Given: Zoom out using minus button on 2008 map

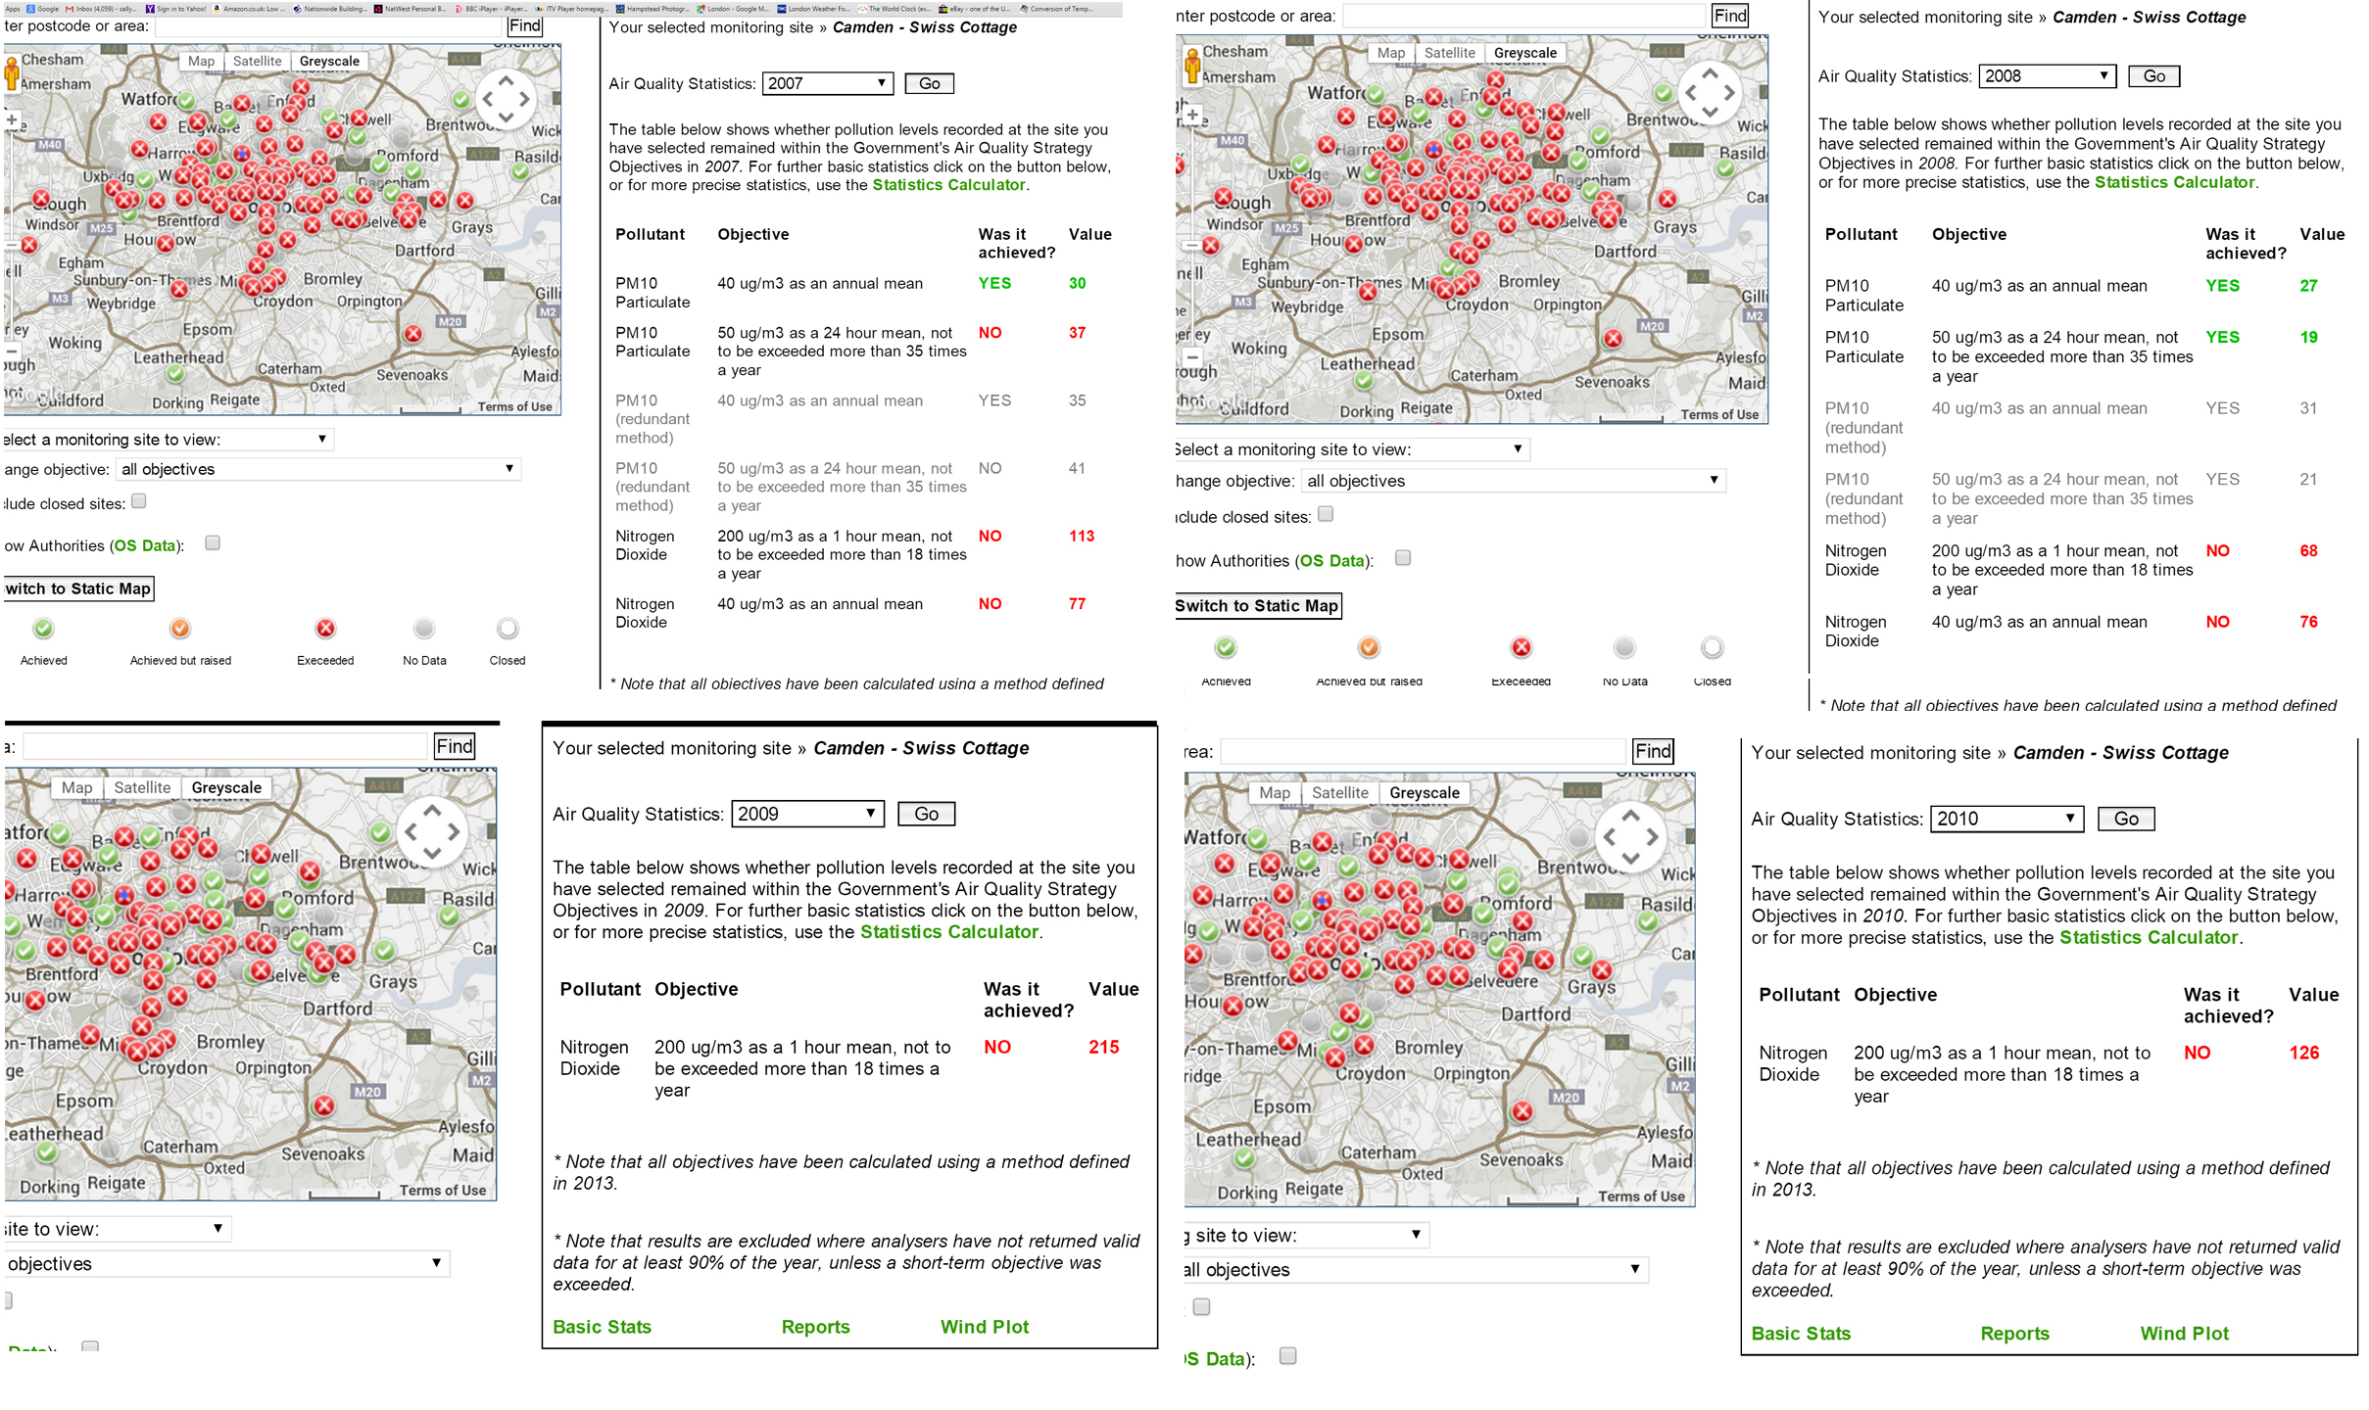Looking at the screenshot, I should point(1192,357).
